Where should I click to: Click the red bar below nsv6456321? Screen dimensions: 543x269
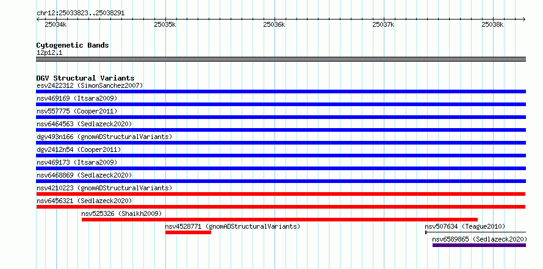(281, 207)
